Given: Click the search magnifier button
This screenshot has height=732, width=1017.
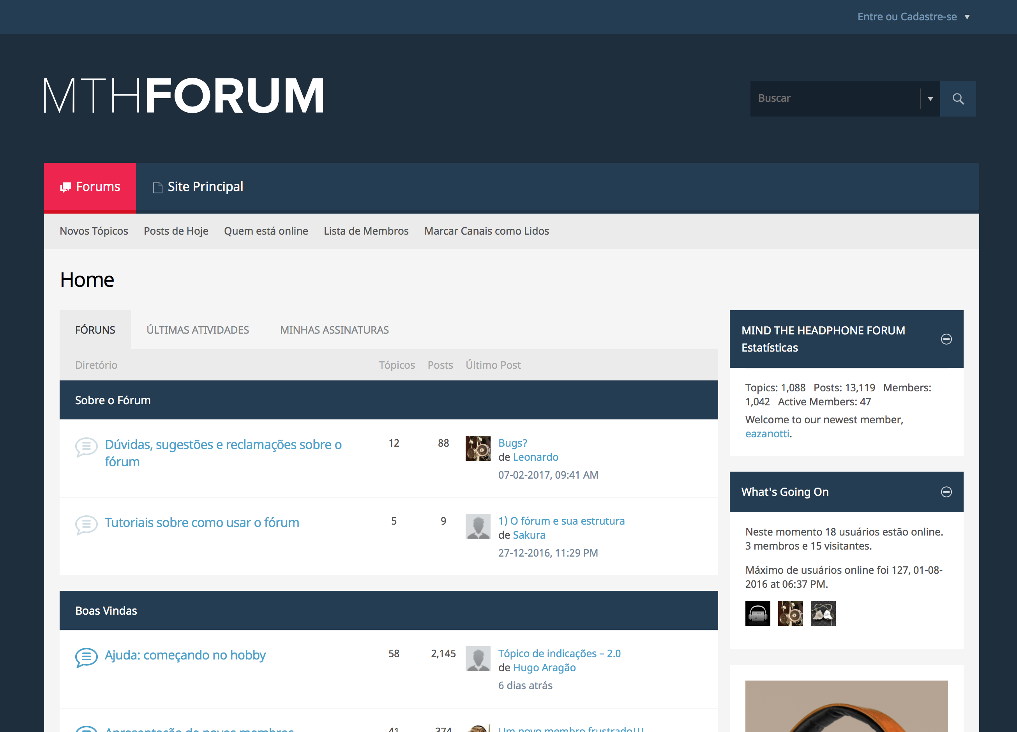Looking at the screenshot, I should point(958,99).
